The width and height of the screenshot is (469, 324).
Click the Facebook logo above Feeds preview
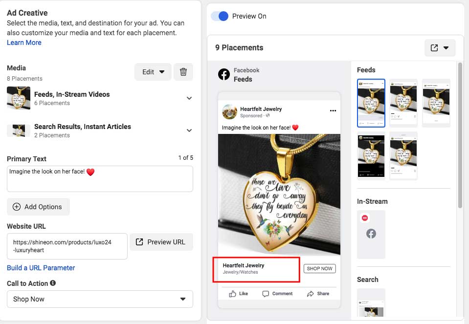(x=224, y=74)
